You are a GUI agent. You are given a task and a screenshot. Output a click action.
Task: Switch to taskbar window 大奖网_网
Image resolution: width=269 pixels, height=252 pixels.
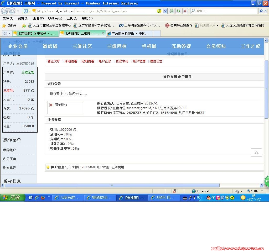[x=164, y=198]
